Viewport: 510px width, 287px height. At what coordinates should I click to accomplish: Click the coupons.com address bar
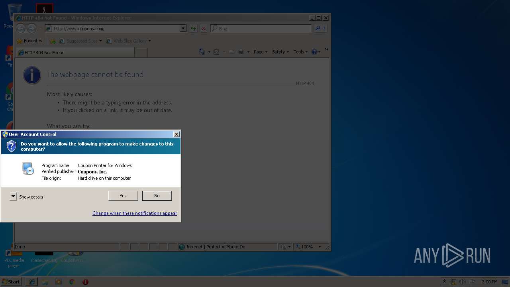pos(113,28)
